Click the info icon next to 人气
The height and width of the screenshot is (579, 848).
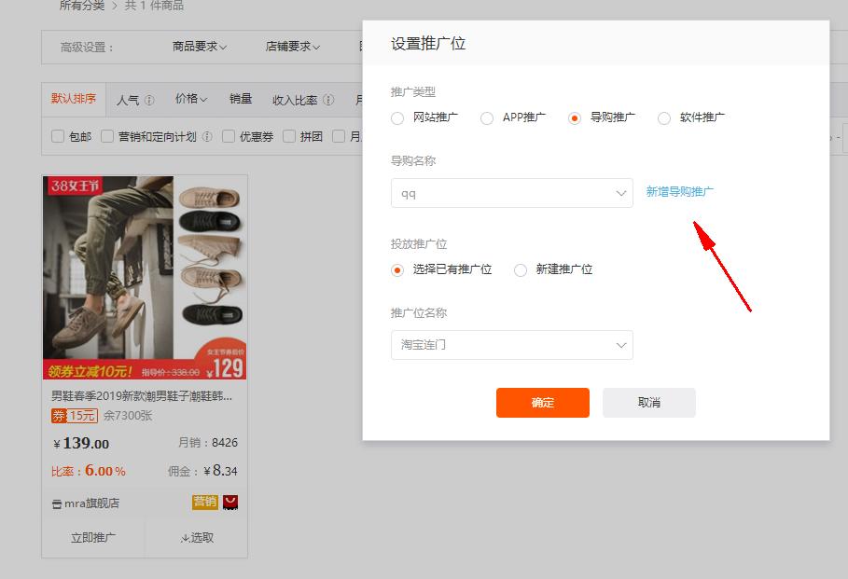click(x=148, y=101)
